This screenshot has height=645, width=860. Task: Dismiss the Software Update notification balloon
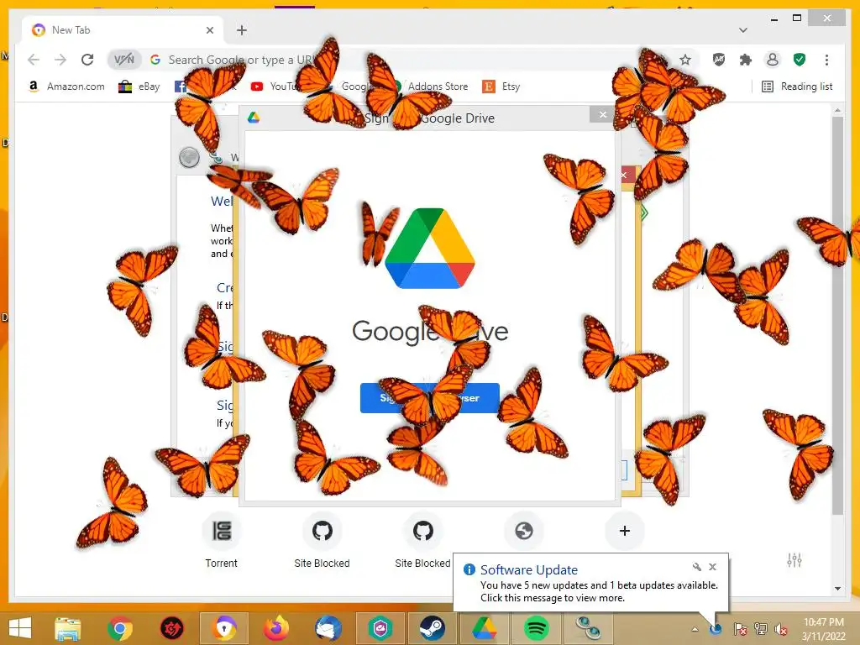pos(712,567)
